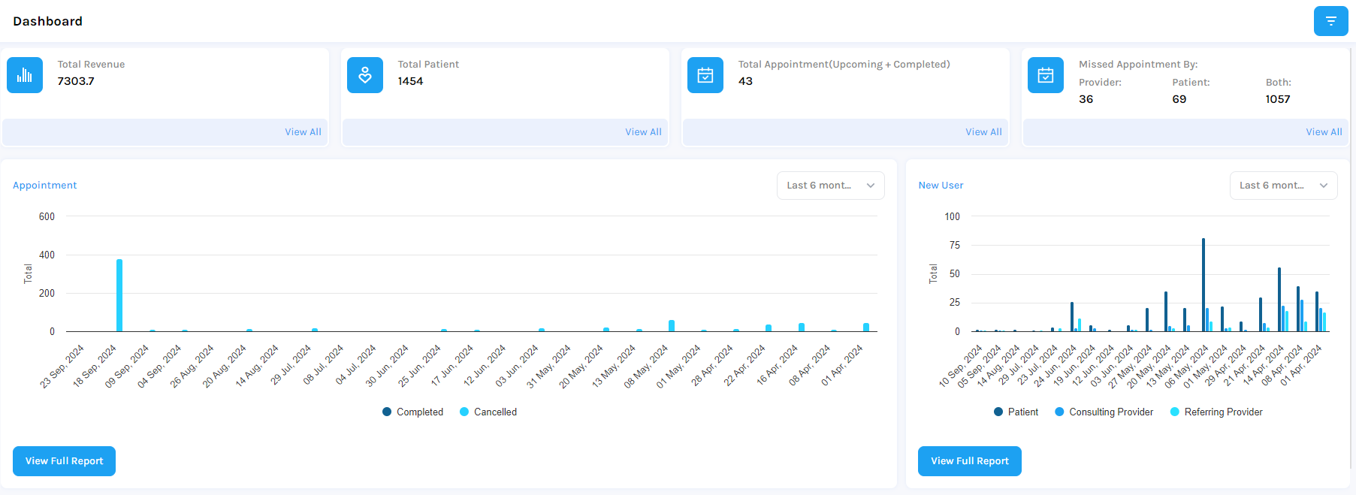
Task: Click the 29 Jul, 2024 label in Appointment chart
Action: [291, 365]
